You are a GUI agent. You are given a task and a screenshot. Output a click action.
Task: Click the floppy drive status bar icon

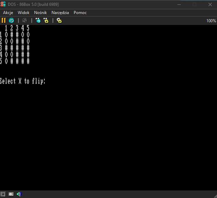click(x=3, y=194)
